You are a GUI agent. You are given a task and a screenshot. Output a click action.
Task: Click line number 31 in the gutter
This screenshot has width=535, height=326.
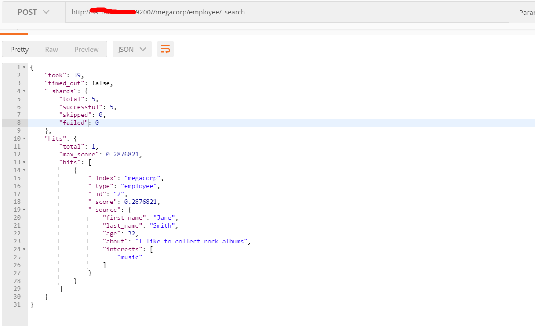click(17, 304)
